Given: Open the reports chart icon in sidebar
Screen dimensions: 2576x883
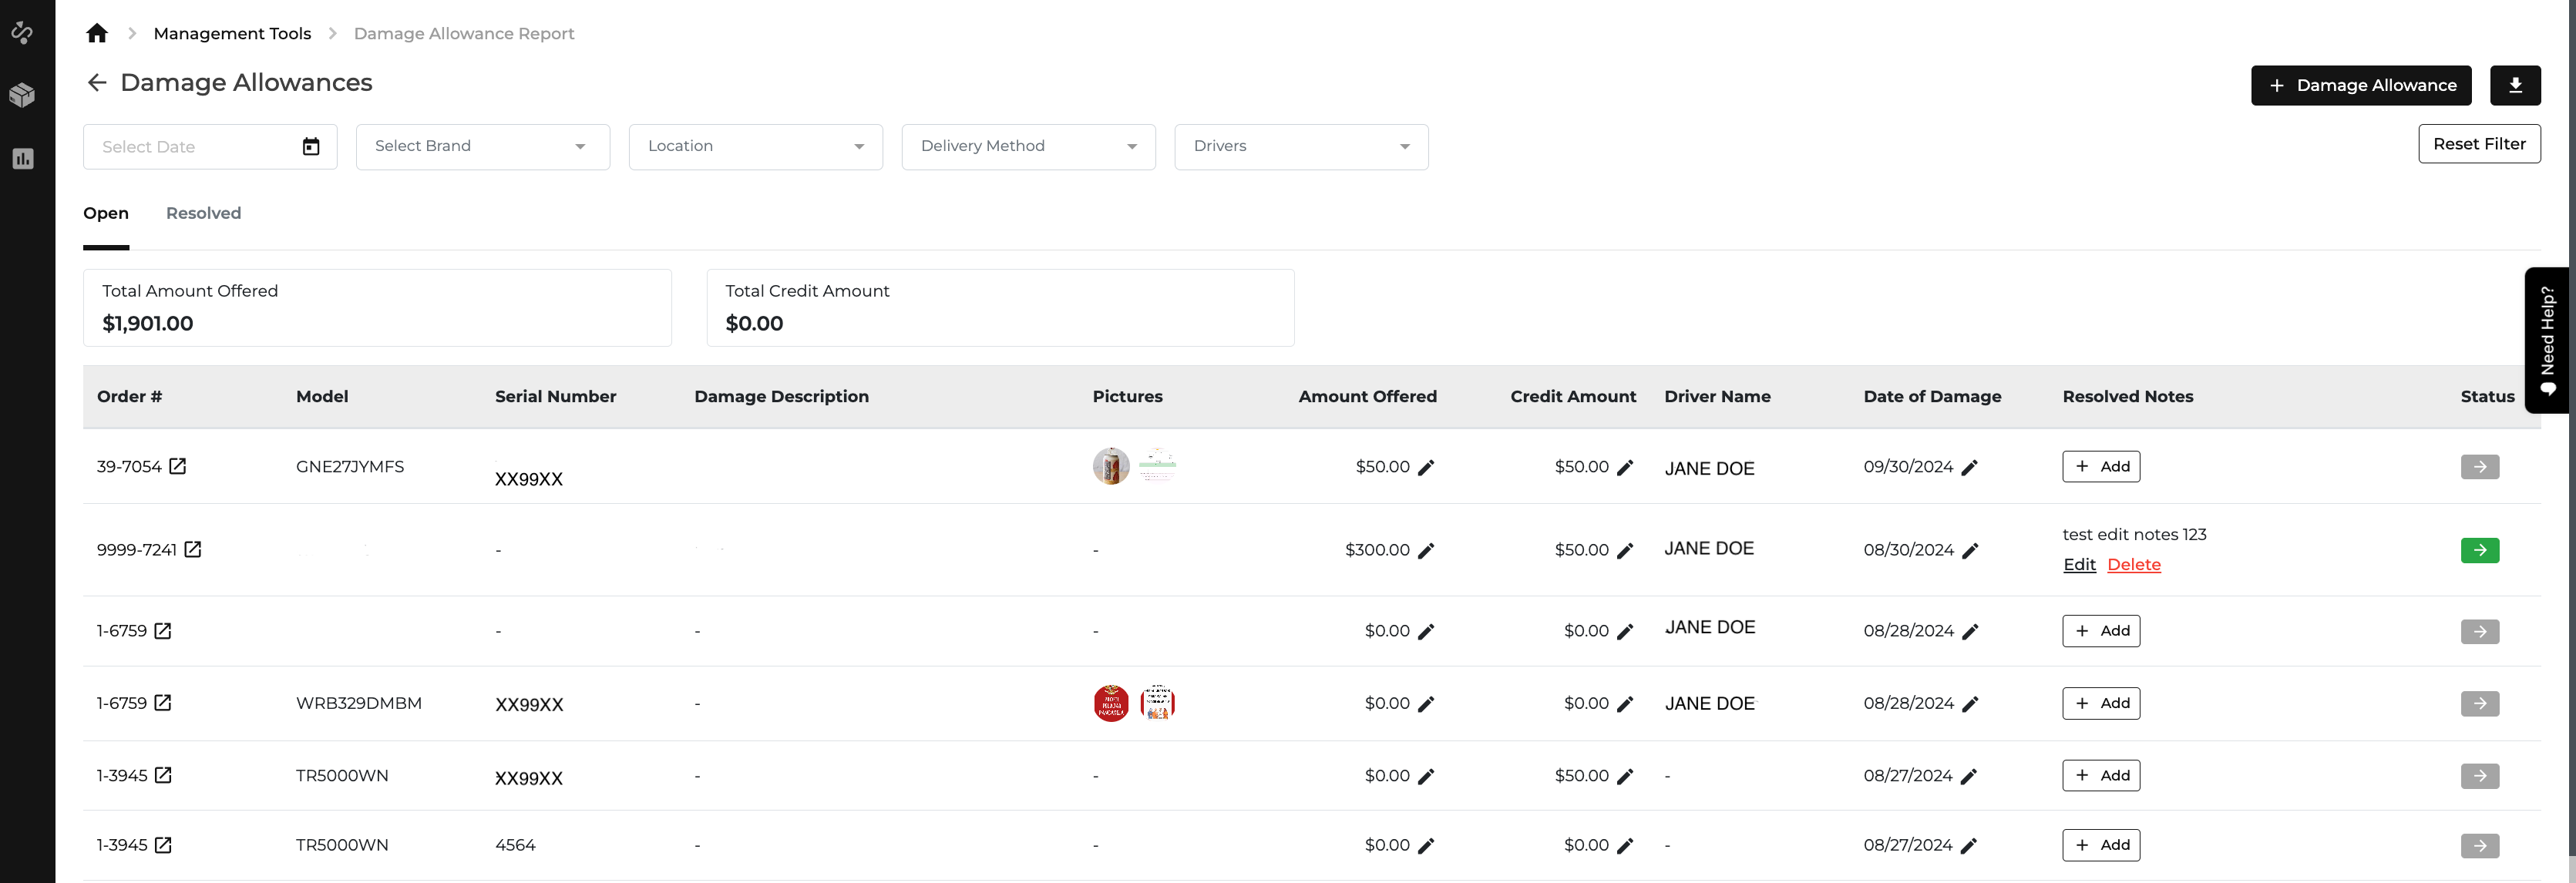Looking at the screenshot, I should (22, 159).
